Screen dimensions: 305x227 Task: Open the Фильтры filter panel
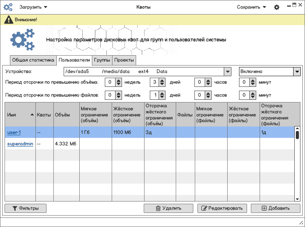pyautogui.click(x=25, y=208)
